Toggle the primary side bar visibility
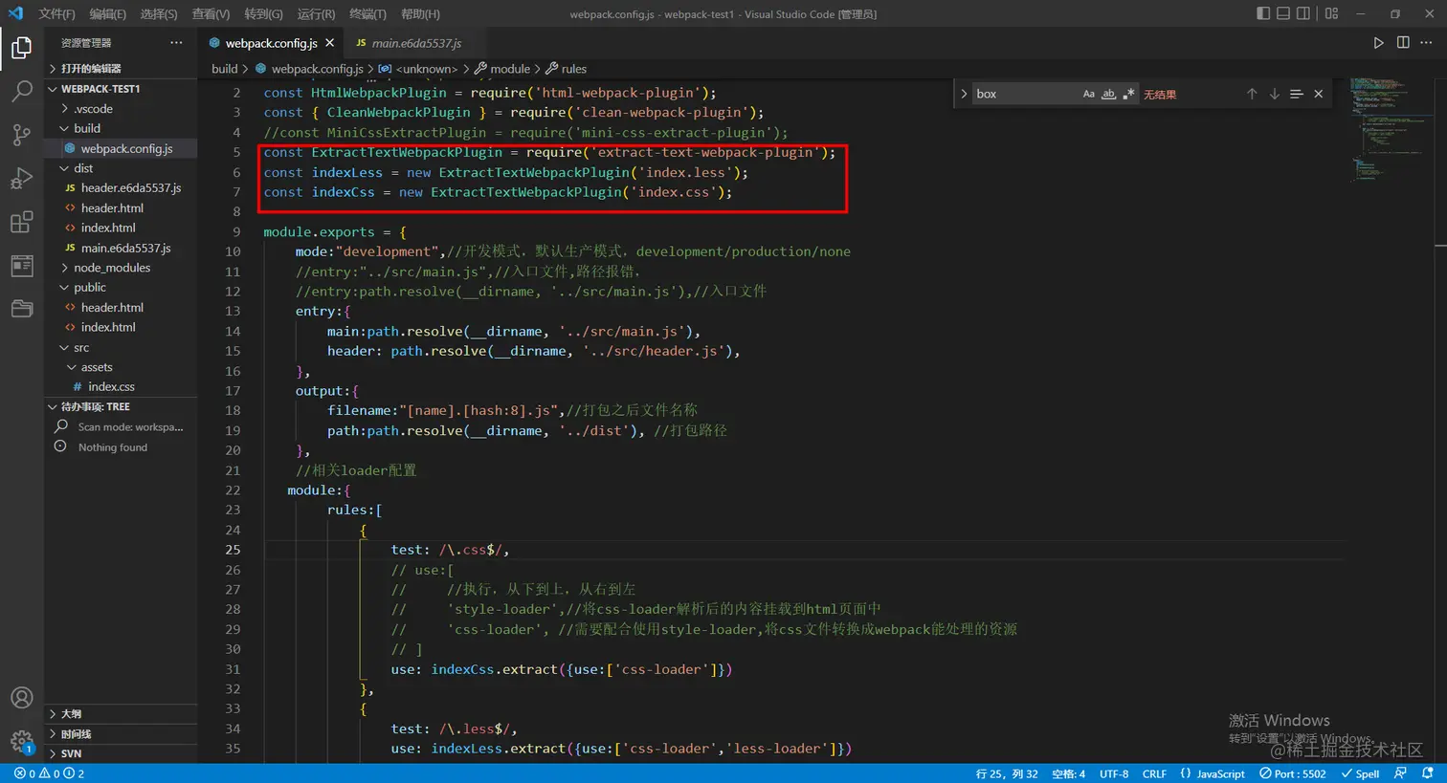 pos(1263,13)
